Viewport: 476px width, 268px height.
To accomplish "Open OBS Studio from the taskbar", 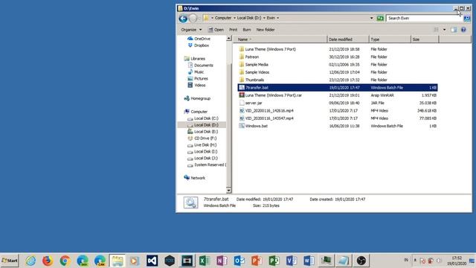I will point(361,261).
